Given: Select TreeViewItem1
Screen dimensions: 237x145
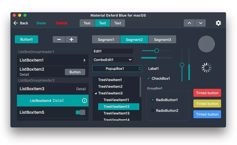Looking at the screenshot, I should [x=110, y=80].
